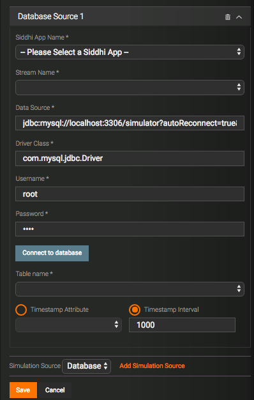Click the Password label
This screenshot has width=254, height=400.
tap(32, 214)
